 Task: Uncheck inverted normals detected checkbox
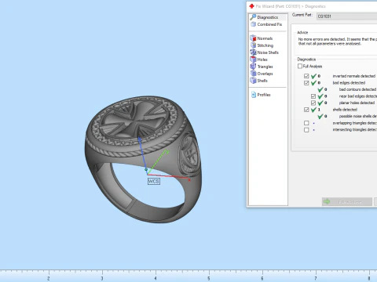306,76
